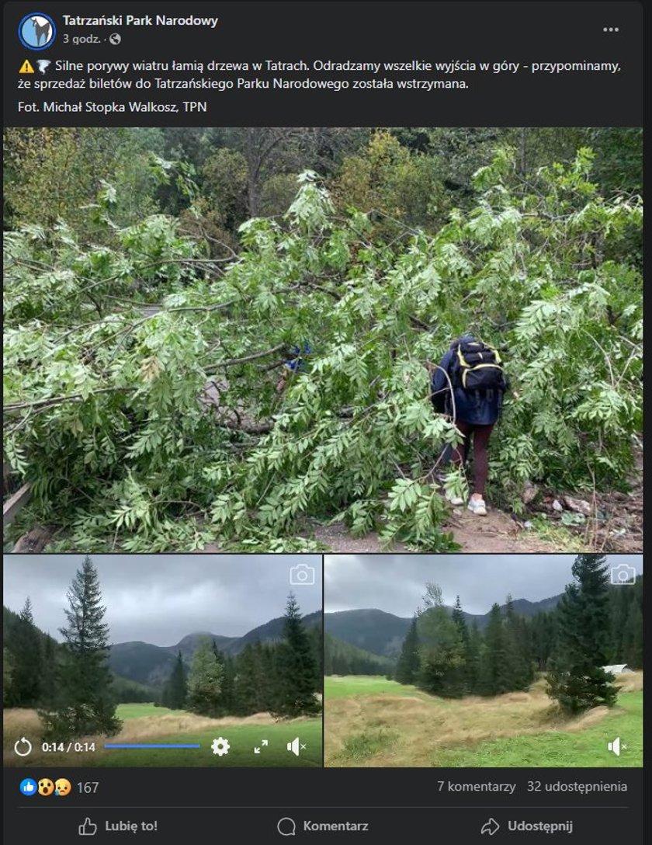Like the post with Lubię to!
Screen dimensions: 652x845
coord(118,826)
